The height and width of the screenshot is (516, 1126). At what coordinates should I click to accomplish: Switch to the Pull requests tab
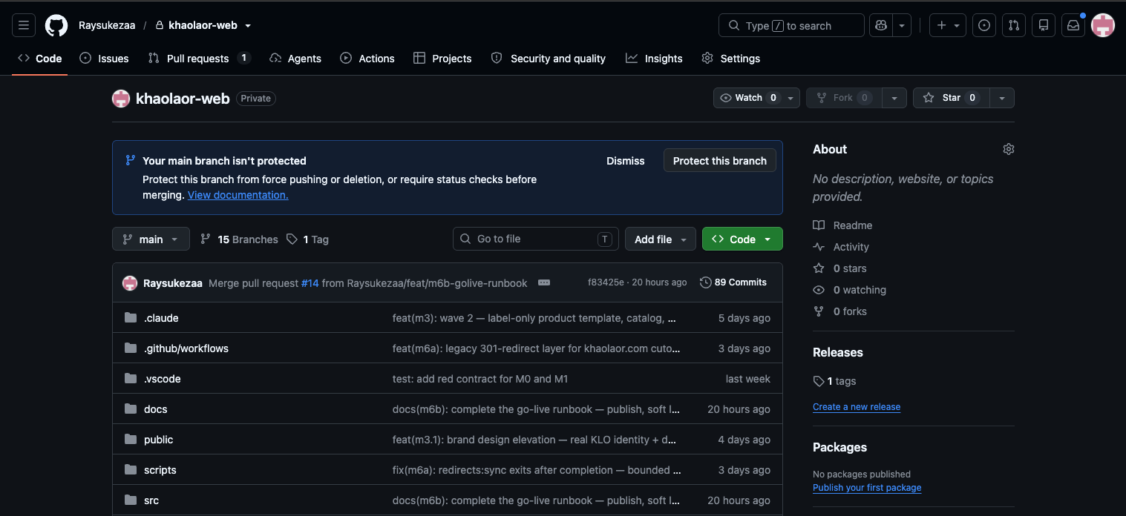coord(200,59)
